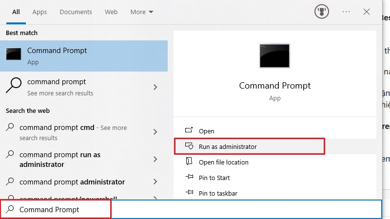390x219 pixels.
Task: Click magnifier next to 'command prompt run as administrator'
Action: pos(10,154)
